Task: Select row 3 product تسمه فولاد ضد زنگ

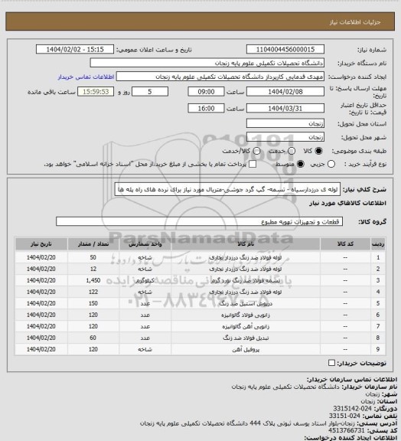Action: pos(246,280)
